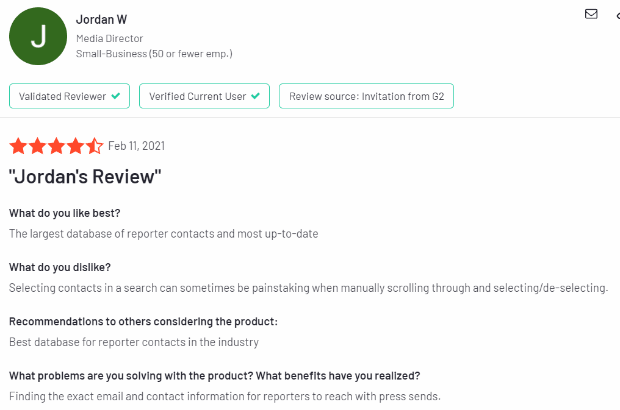Click the Media Director job title
The height and width of the screenshot is (410, 620).
tap(109, 38)
